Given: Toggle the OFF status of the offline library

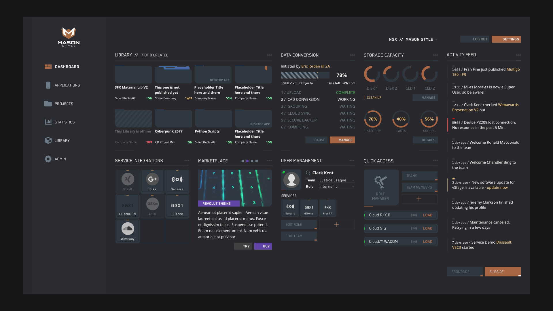Looking at the screenshot, I should 149,142.
